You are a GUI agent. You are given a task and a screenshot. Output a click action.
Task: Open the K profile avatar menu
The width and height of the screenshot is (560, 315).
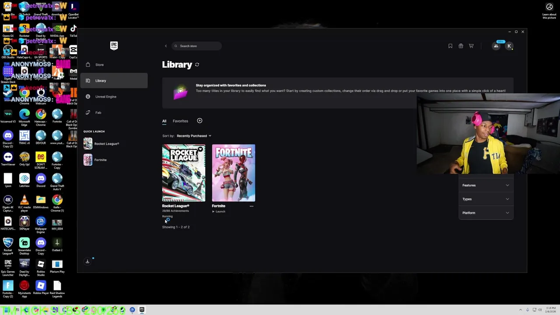pyautogui.click(x=509, y=46)
